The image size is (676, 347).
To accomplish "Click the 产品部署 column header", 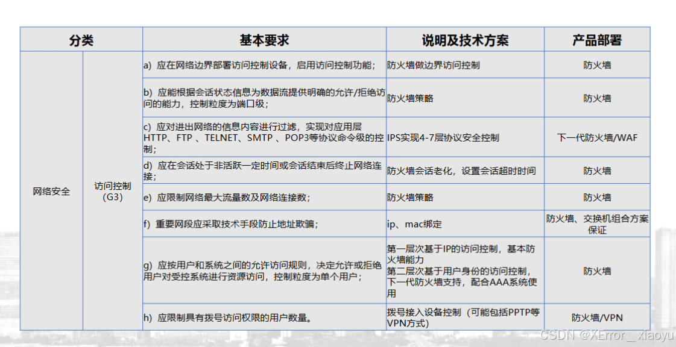I will (597, 40).
